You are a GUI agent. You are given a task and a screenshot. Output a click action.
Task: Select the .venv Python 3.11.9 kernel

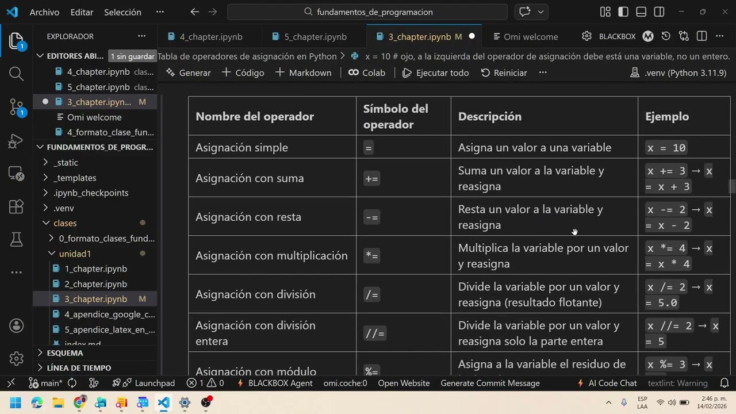click(678, 72)
